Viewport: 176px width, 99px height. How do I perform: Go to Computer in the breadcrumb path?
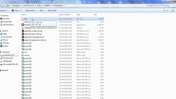point(16,5)
